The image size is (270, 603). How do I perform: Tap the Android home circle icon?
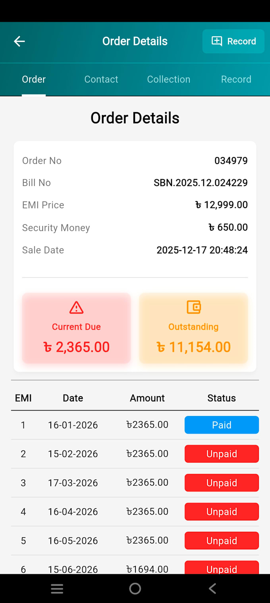click(x=135, y=589)
